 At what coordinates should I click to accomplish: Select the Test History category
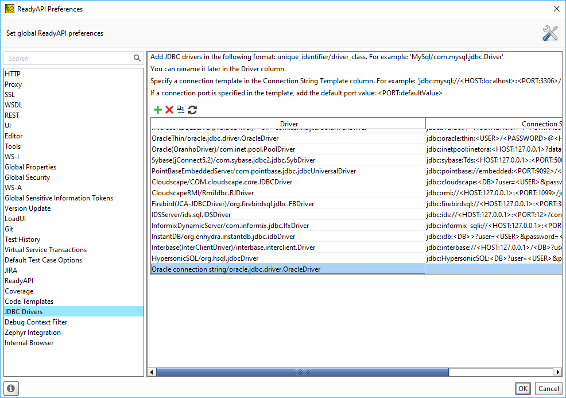coord(73,240)
